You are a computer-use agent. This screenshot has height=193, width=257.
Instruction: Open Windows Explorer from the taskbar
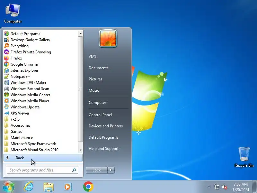pos(49,187)
